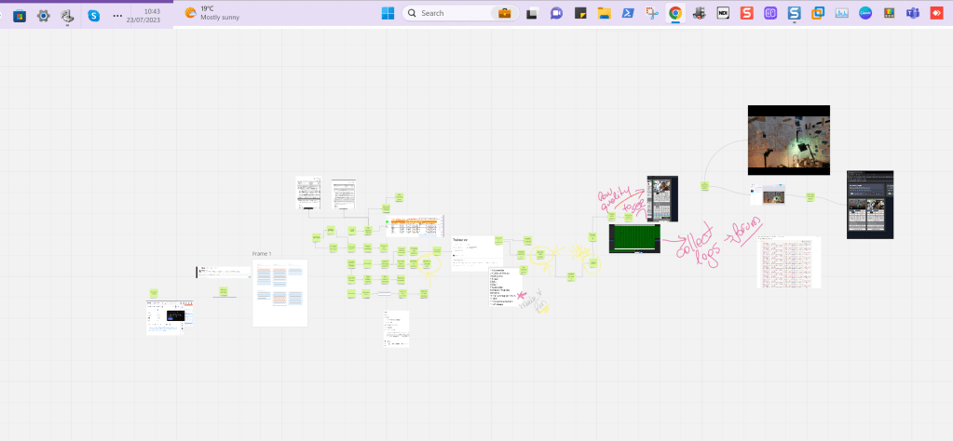The width and height of the screenshot is (953, 441).
Task: Select the "Frame 1" title label
Action: (x=262, y=254)
